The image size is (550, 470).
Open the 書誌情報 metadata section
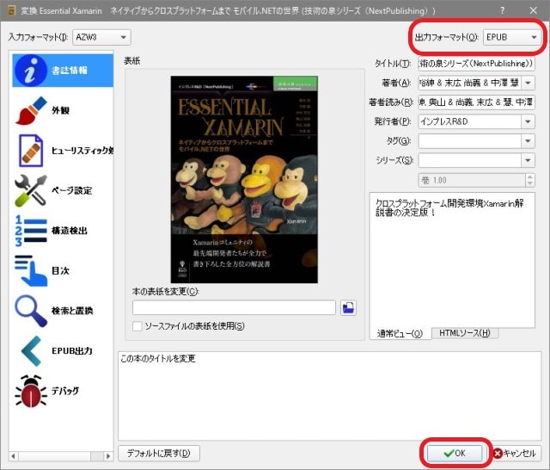(63, 70)
